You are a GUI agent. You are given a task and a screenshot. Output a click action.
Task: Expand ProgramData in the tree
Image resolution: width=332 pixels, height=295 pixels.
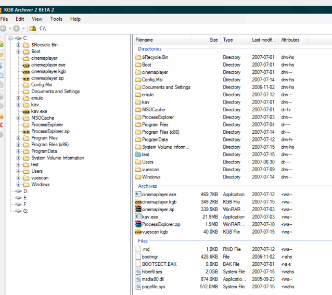(x=18, y=151)
